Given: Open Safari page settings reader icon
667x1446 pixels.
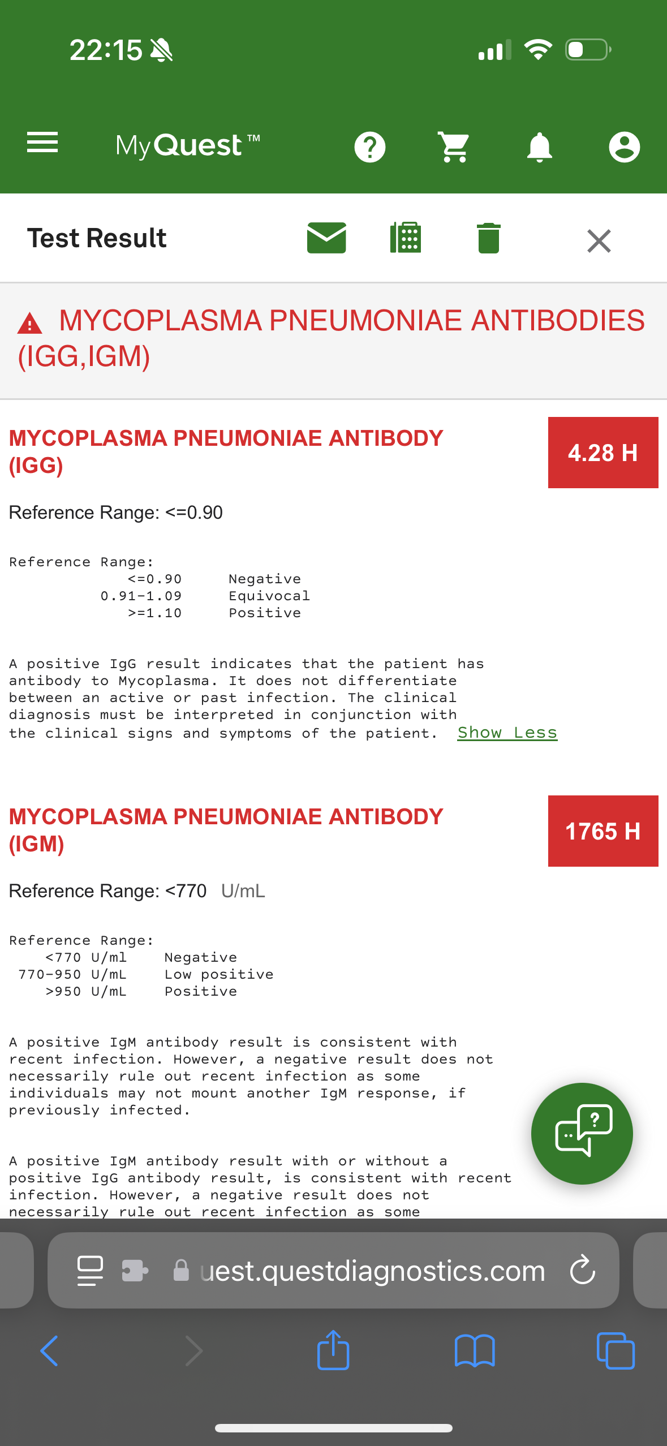Looking at the screenshot, I should (x=90, y=1271).
